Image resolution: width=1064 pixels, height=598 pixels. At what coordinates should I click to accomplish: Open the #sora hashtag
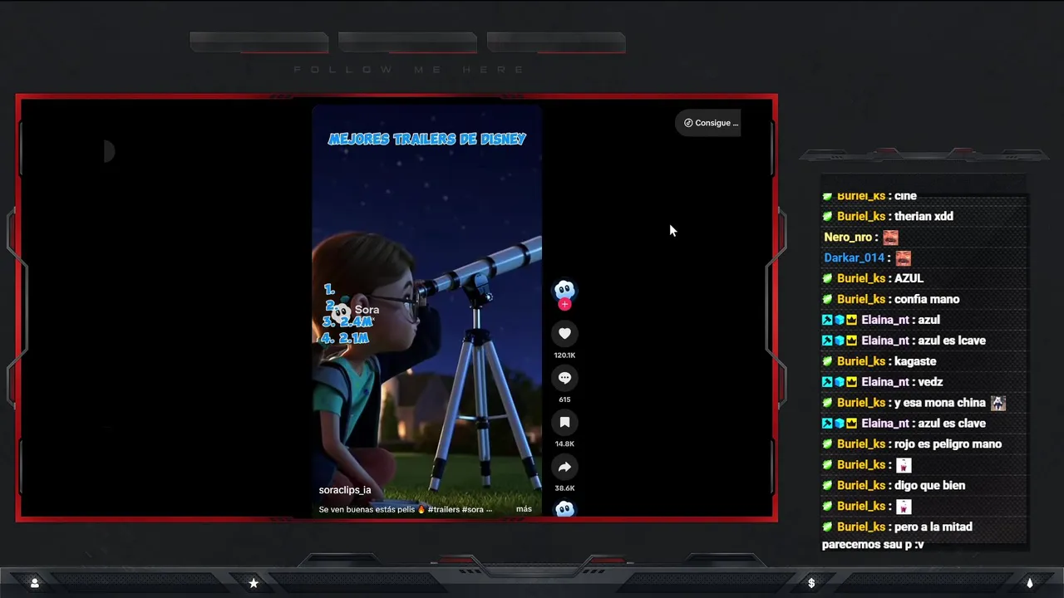click(x=472, y=509)
